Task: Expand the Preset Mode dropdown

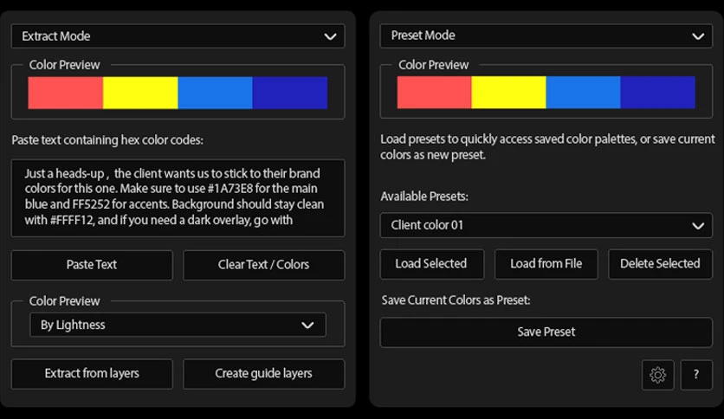Action: click(546, 35)
